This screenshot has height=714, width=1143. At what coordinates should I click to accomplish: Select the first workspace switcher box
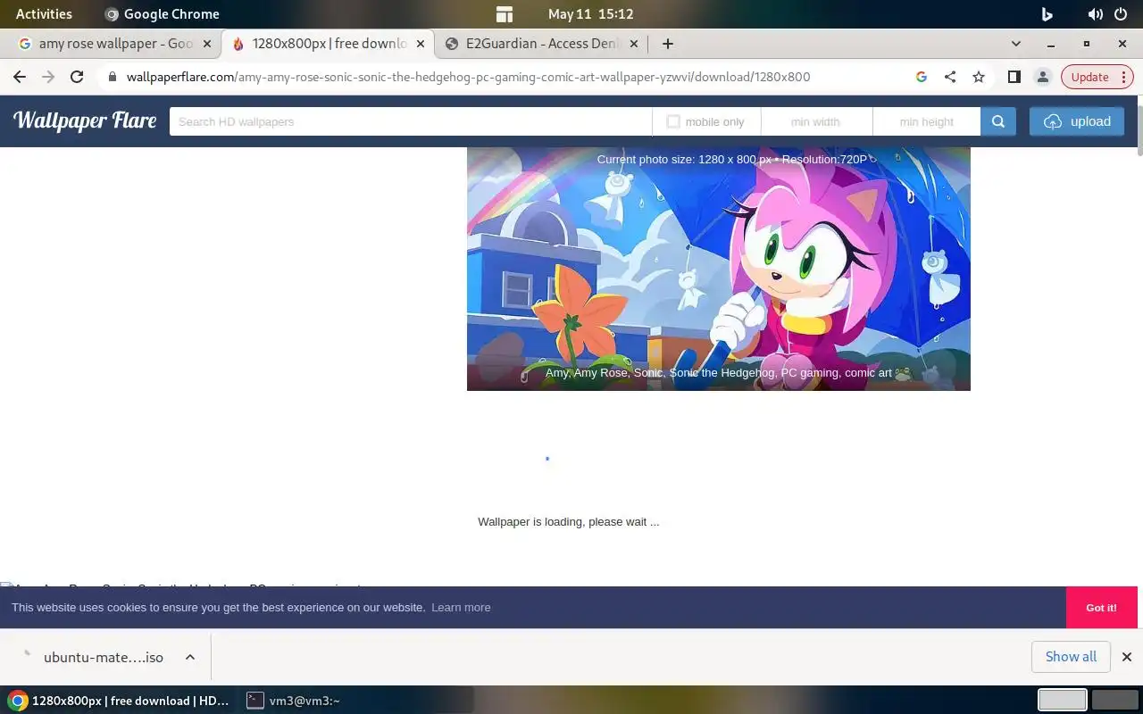point(1063,700)
